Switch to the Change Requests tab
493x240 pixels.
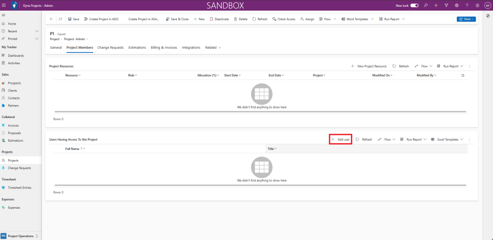110,48
